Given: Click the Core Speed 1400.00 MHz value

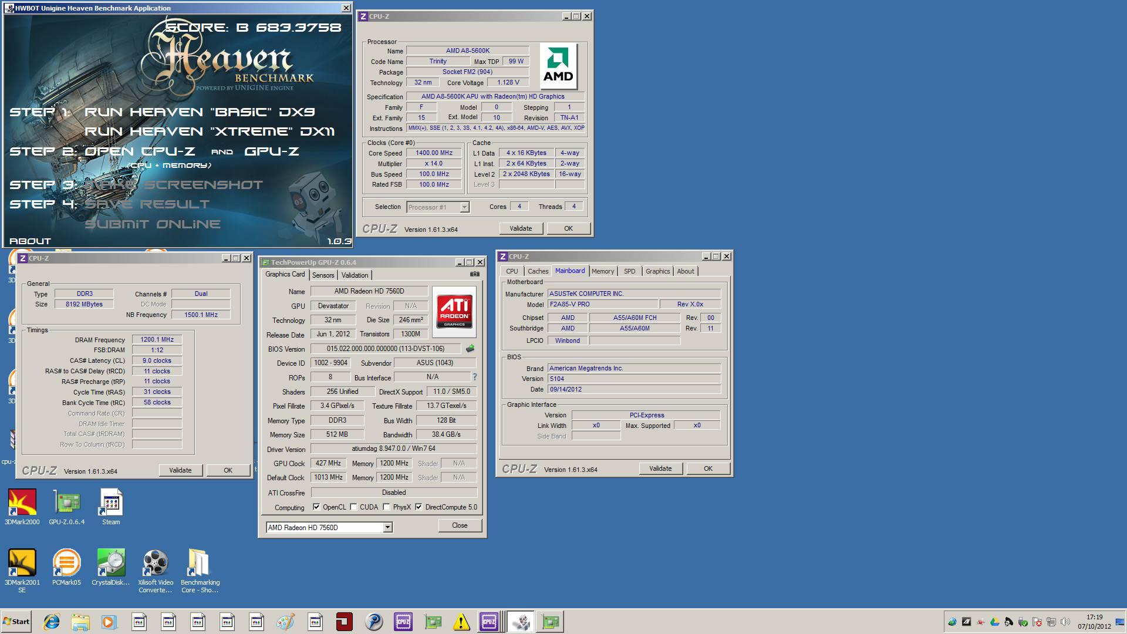Looking at the screenshot, I should pos(434,153).
